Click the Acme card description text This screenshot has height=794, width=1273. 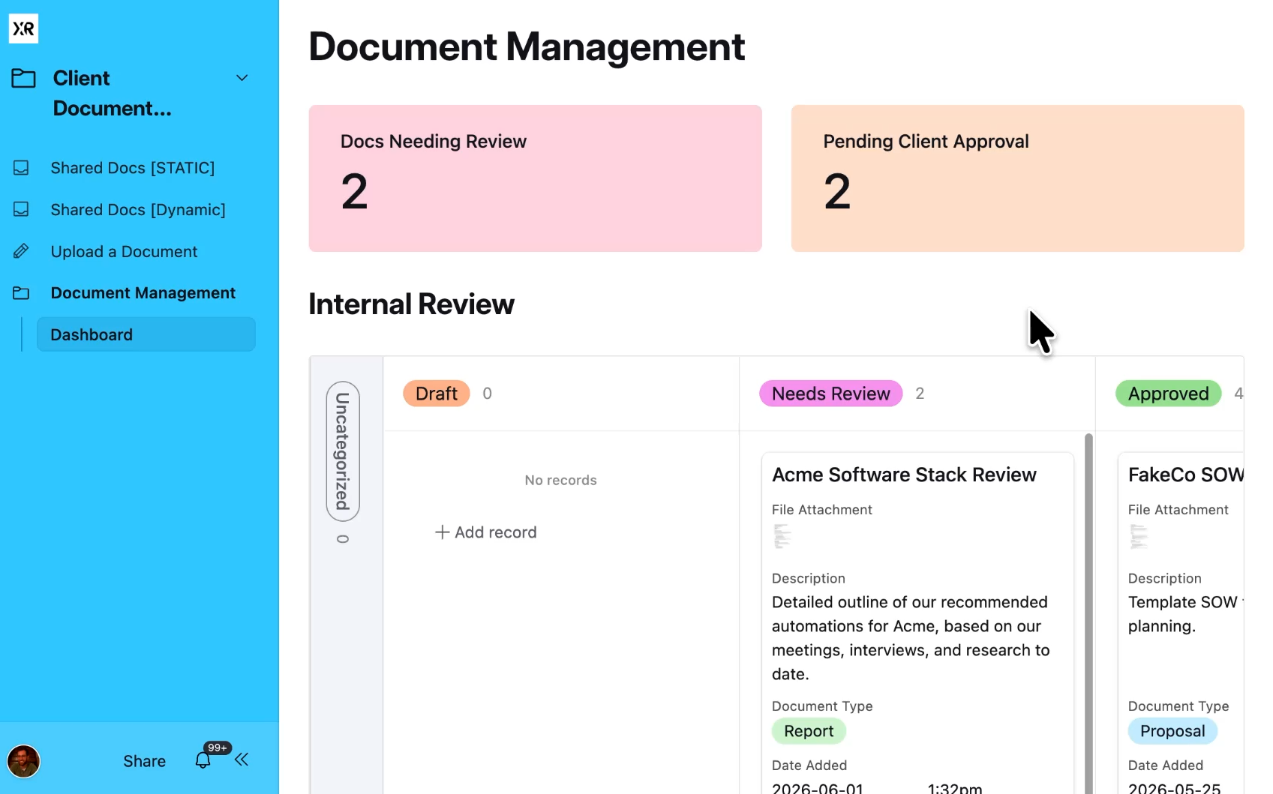911,638
